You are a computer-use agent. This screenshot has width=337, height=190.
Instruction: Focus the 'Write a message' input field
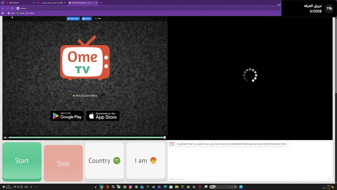pos(247,179)
